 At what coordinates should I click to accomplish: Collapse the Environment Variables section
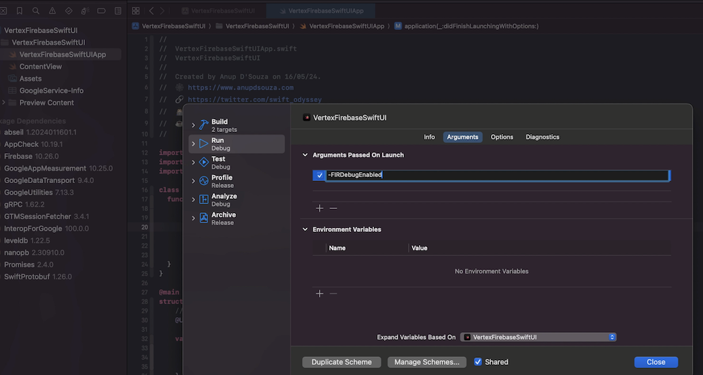[x=305, y=230]
